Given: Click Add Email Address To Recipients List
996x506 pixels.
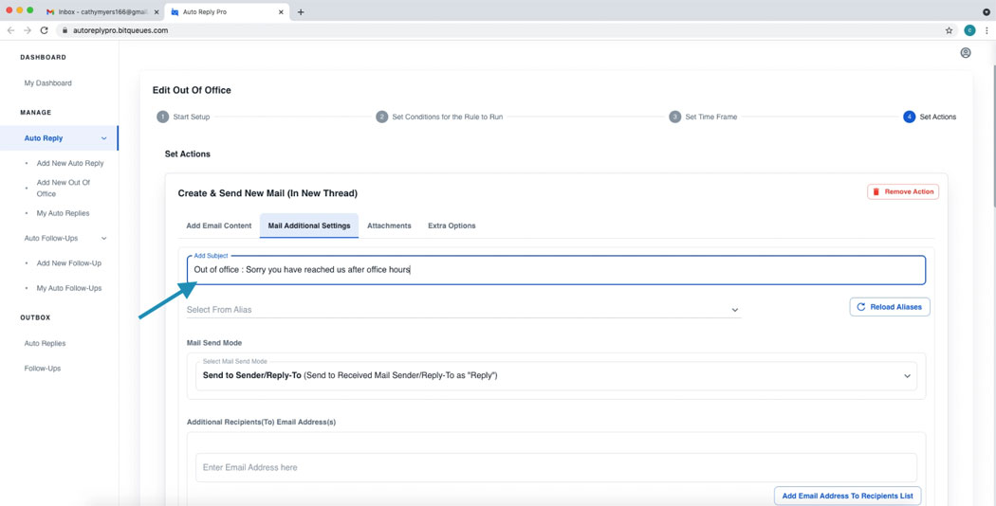Looking at the screenshot, I should [847, 496].
